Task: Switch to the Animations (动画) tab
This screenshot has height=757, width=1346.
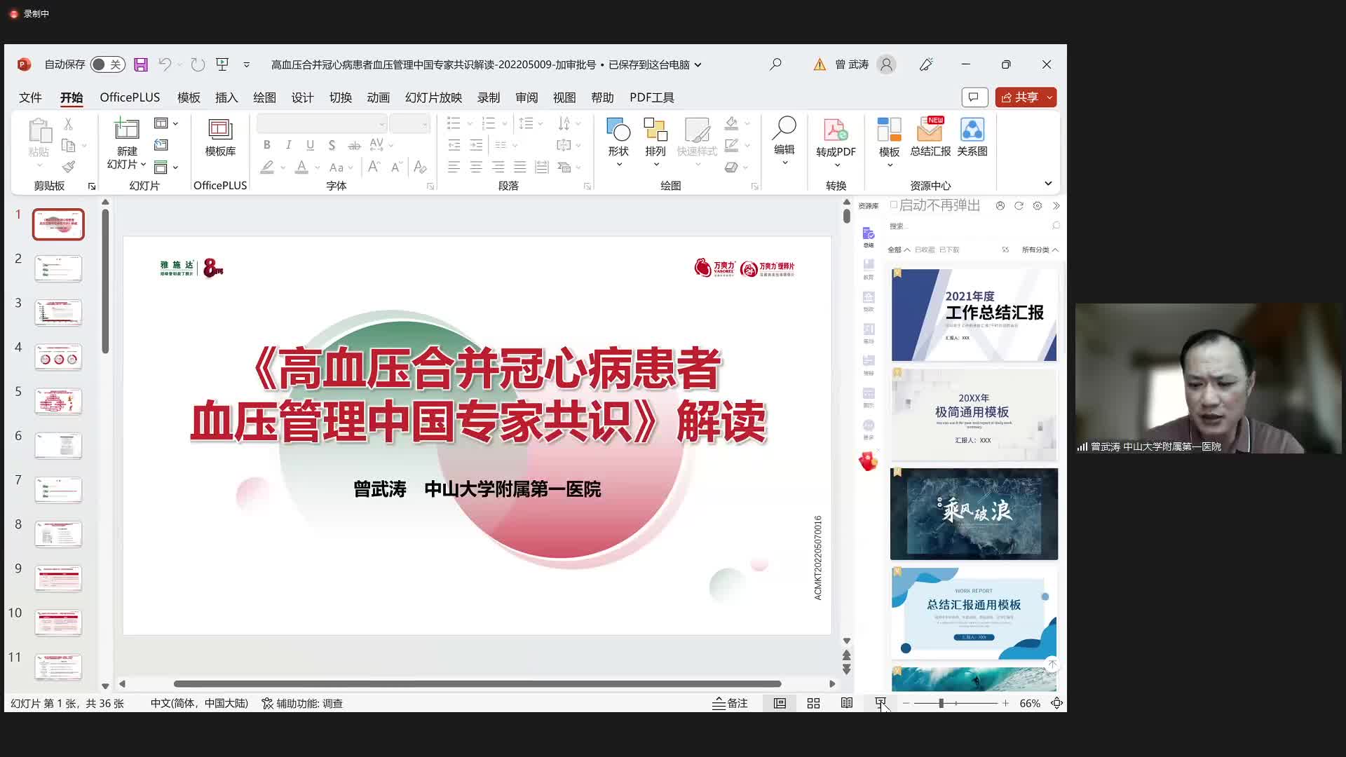Action: tap(378, 97)
